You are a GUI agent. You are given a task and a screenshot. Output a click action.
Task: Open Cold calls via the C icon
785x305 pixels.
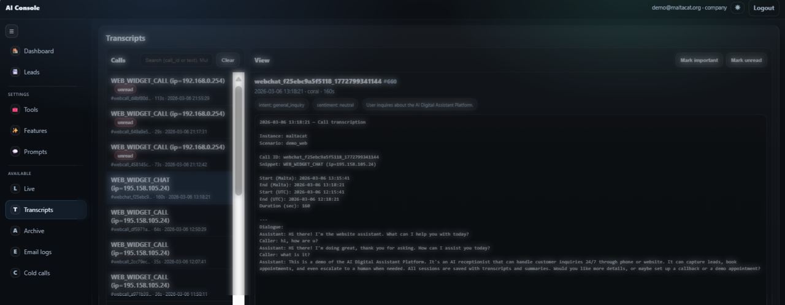tap(15, 273)
